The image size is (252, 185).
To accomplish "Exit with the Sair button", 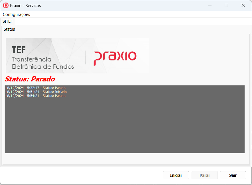I will click(233, 175).
